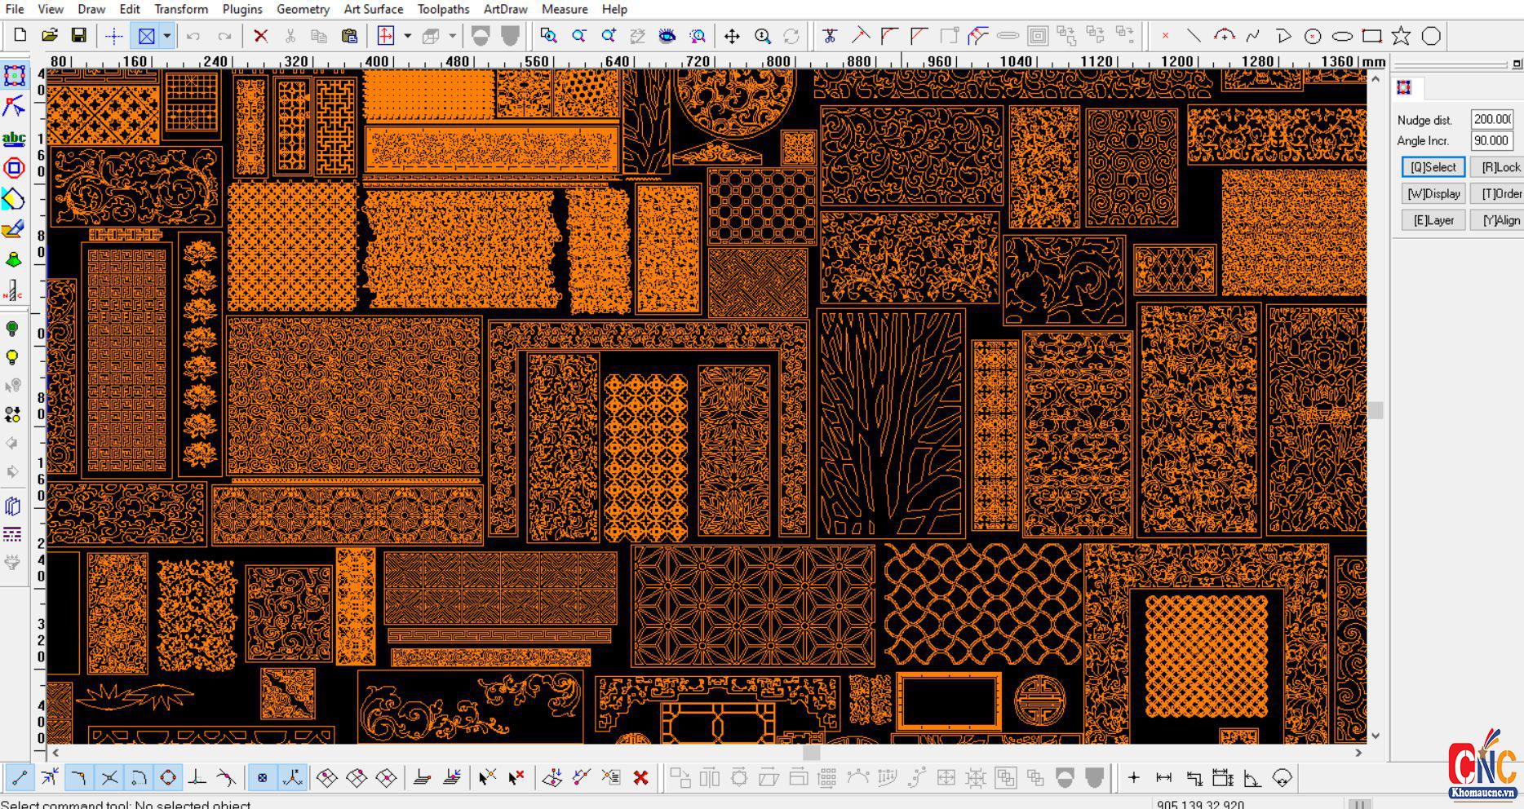Open dropdown arrow beside the crossed-box icon
Image resolution: width=1524 pixels, height=809 pixels.
(166, 36)
